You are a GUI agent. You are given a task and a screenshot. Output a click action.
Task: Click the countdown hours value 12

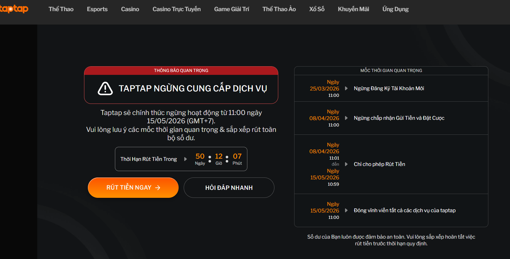pos(219,156)
